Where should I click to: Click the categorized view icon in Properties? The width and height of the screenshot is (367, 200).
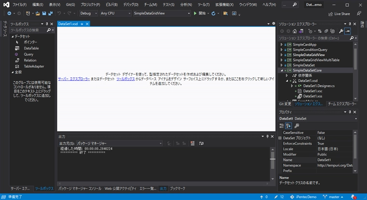pyautogui.click(x=282, y=126)
